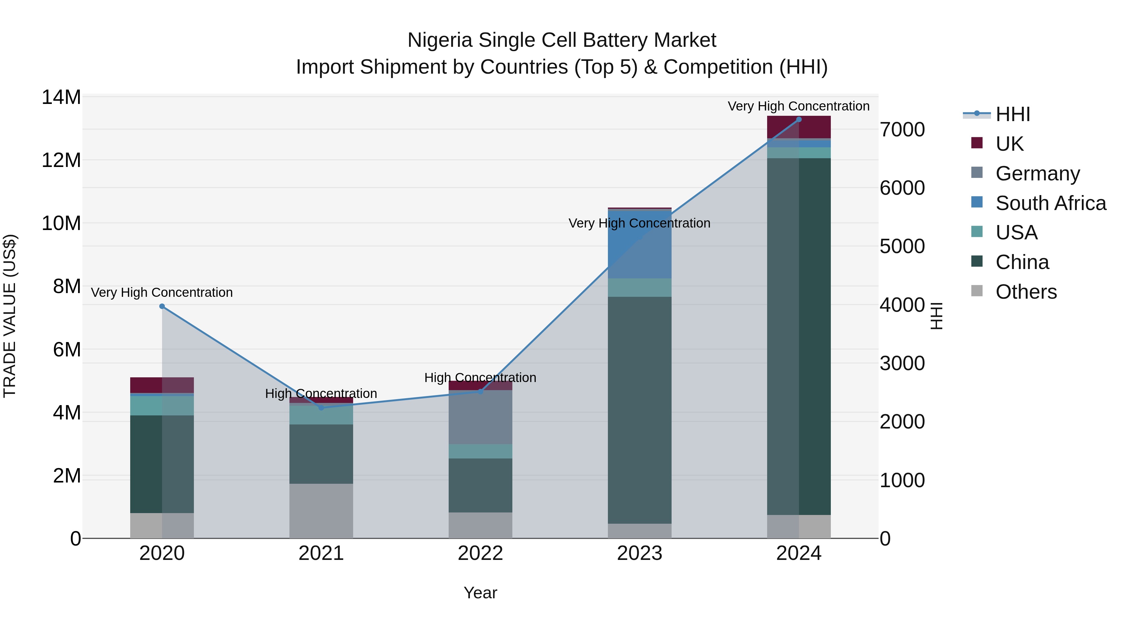
Task: Click the 2023 Very High Concentration annotation
Action: coord(640,223)
